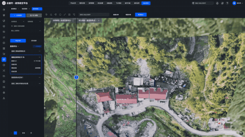Click the swipe comparison divider handle
245x137 pixels.
[76, 77]
